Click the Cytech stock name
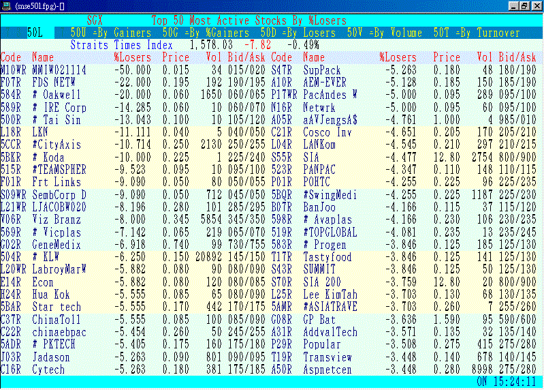Screen dimensions: 544x390 point(48,370)
